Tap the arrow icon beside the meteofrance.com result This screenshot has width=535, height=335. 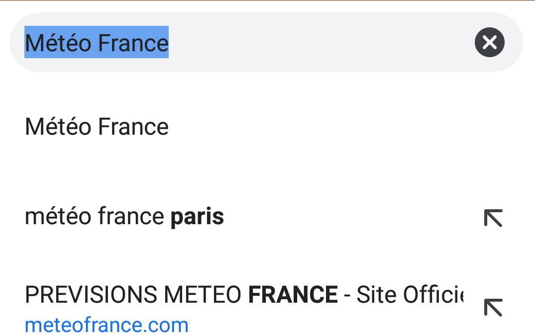[493, 307]
